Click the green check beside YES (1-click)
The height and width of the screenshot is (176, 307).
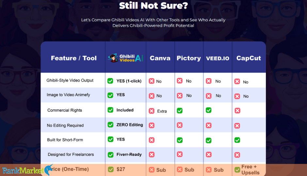[110, 81]
